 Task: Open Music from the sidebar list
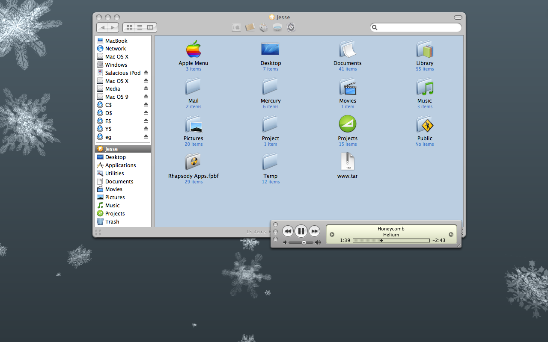point(123,205)
